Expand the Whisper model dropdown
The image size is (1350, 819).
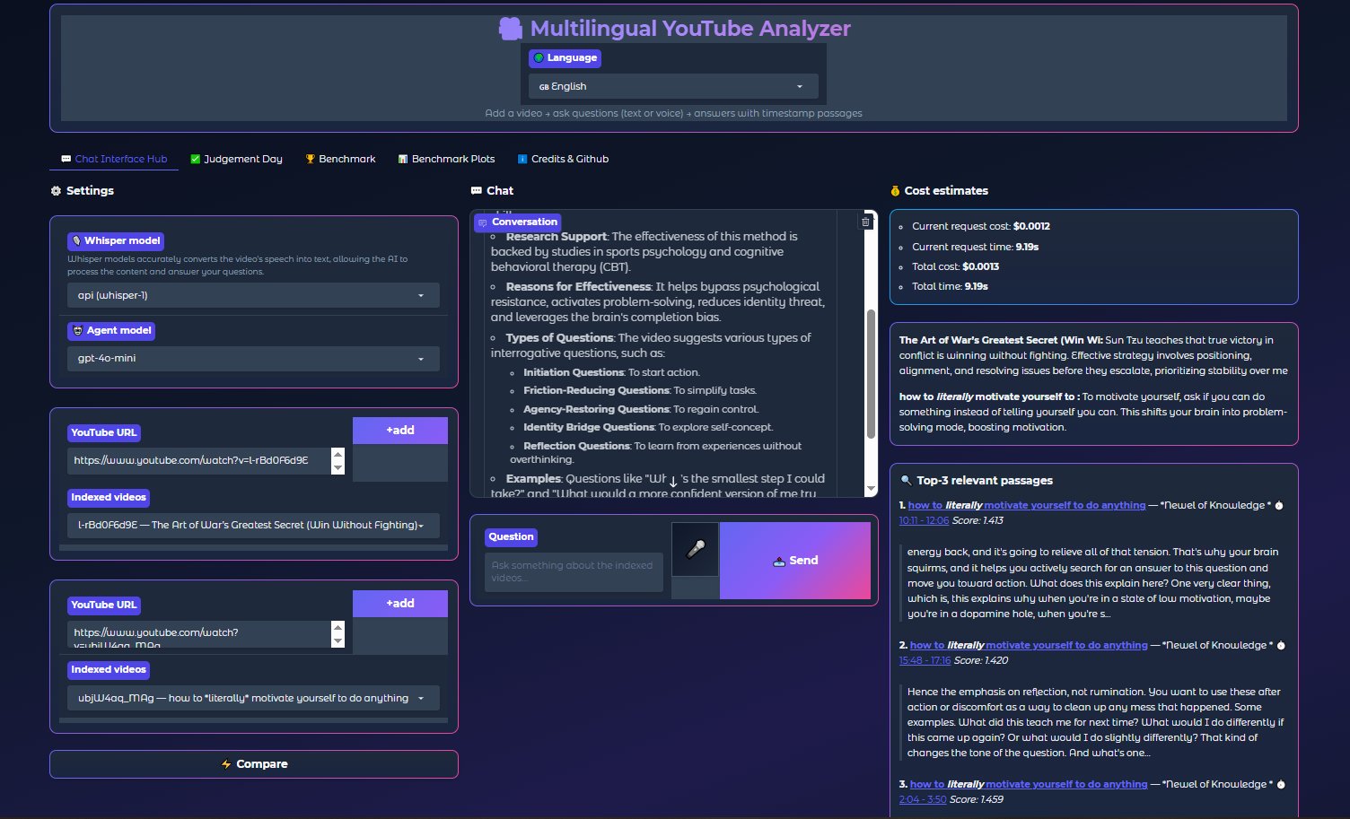(253, 295)
